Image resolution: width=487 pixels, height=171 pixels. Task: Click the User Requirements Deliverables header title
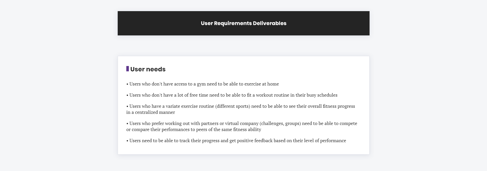[x=243, y=23]
